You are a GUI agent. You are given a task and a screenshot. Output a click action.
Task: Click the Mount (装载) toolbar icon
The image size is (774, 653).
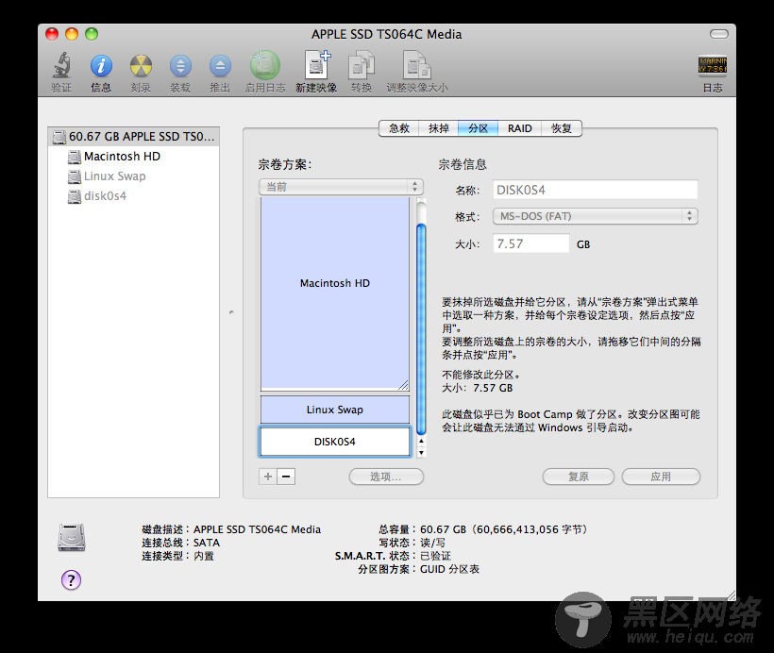(180, 66)
